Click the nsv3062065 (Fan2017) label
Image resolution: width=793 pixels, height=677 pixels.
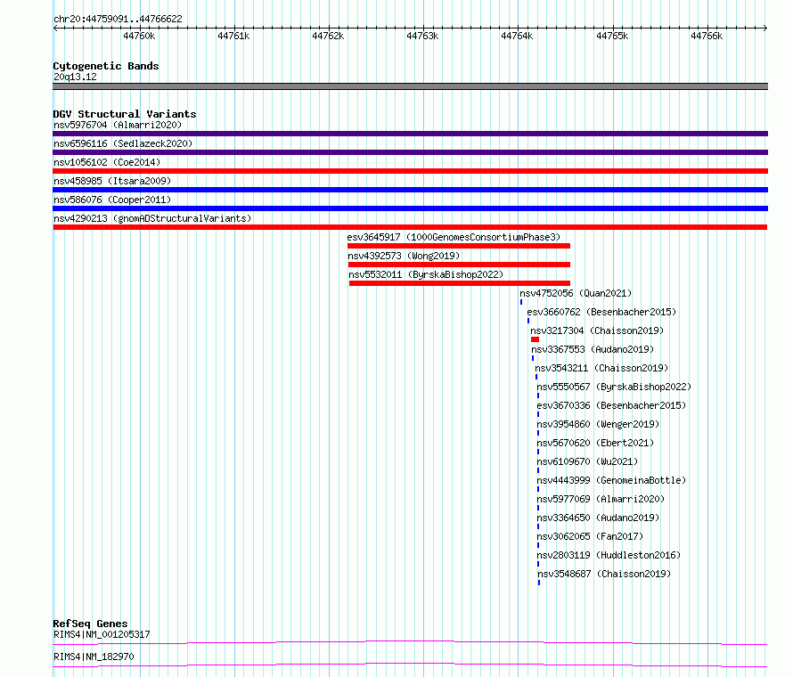[x=590, y=536]
